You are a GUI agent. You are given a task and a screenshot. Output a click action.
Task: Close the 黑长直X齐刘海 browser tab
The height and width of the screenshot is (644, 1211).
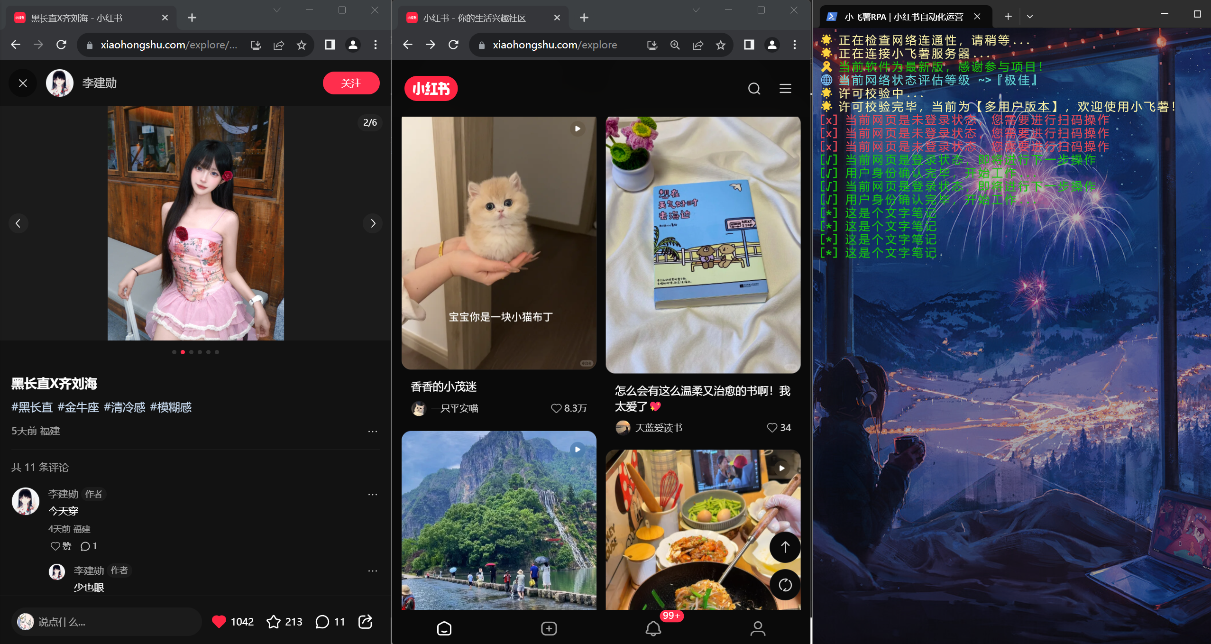pyautogui.click(x=165, y=18)
